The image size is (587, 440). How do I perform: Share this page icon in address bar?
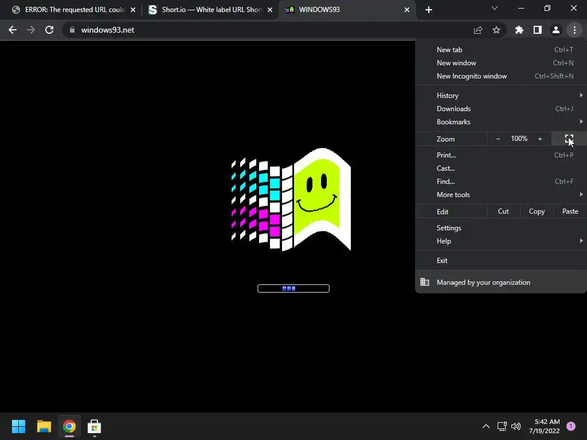[x=478, y=30]
